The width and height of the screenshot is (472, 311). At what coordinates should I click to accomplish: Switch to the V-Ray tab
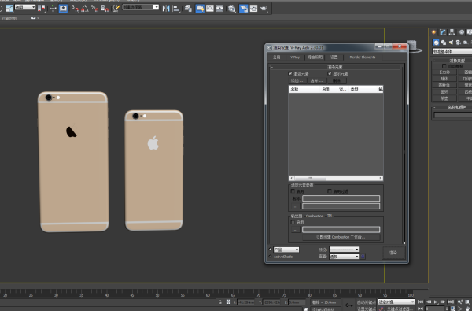tap(295, 57)
